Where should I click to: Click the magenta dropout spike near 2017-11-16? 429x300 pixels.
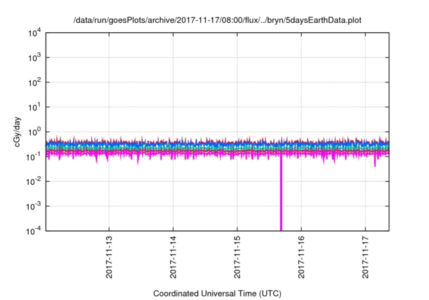point(281,193)
